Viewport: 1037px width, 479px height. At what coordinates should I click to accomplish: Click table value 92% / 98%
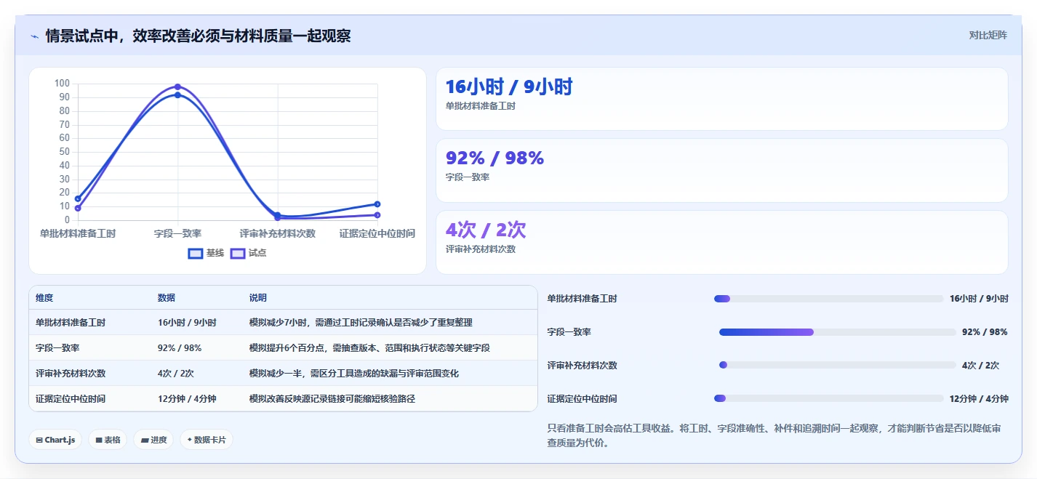[180, 348]
